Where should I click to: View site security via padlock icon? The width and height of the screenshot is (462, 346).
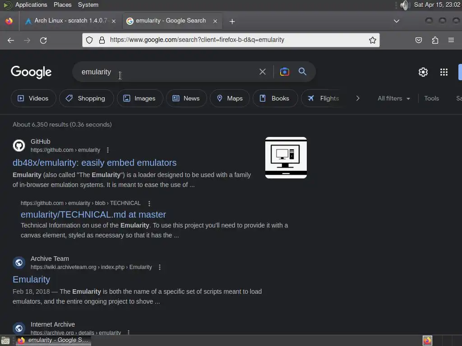point(102,40)
